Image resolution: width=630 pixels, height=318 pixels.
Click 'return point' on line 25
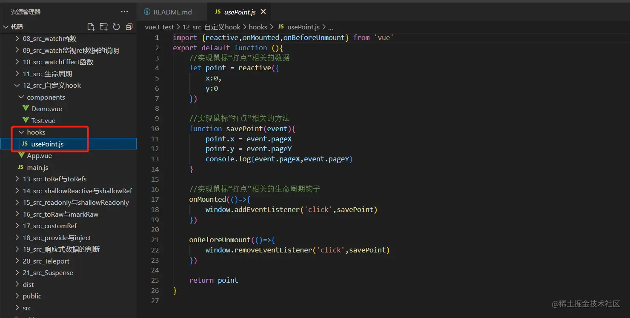pos(214,280)
